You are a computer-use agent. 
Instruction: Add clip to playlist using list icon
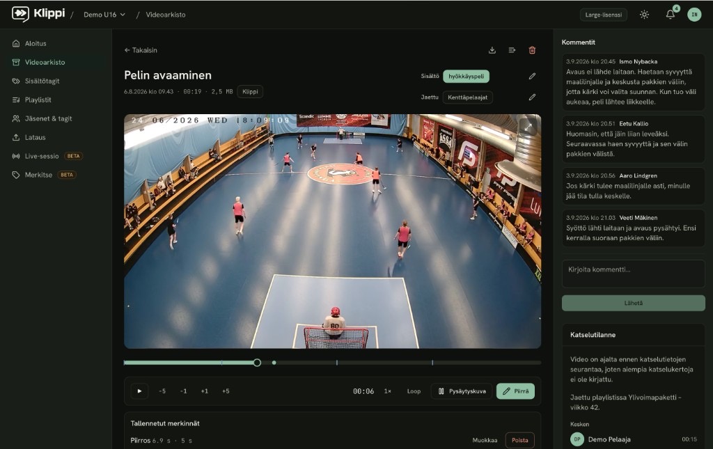(512, 50)
